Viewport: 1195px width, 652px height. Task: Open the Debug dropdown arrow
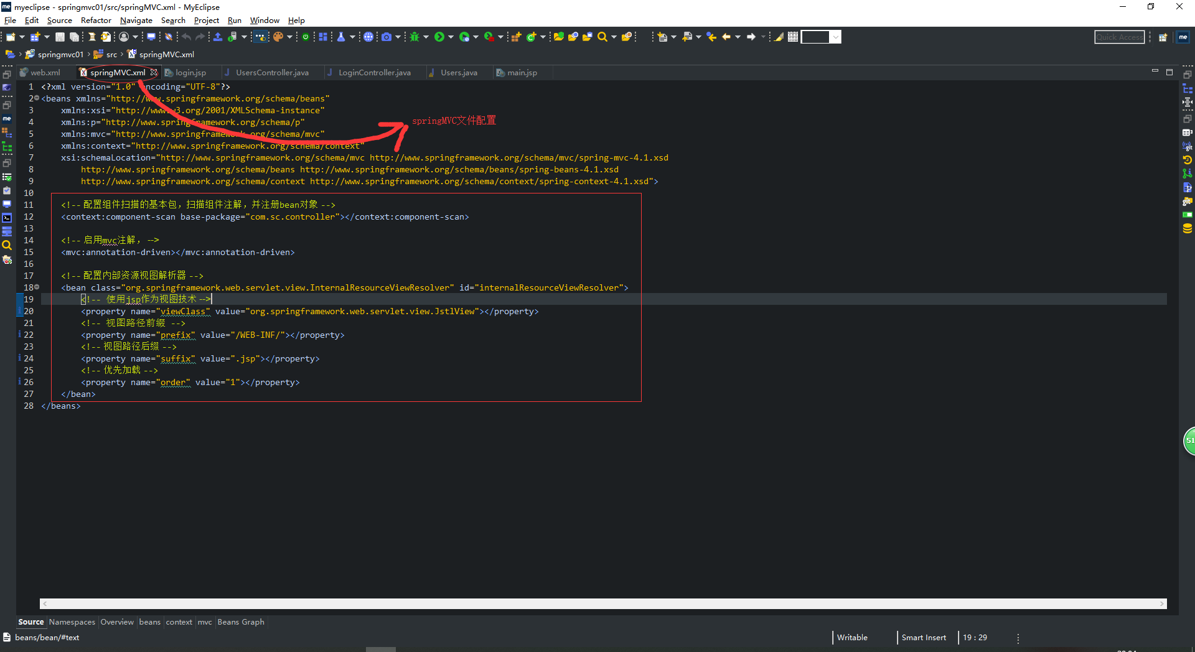click(426, 37)
